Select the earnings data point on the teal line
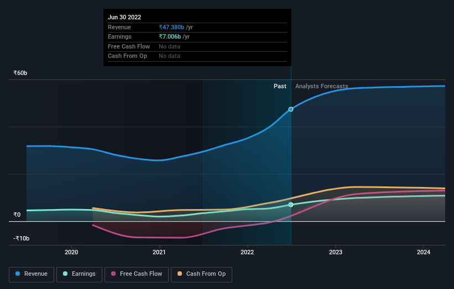 [291, 205]
